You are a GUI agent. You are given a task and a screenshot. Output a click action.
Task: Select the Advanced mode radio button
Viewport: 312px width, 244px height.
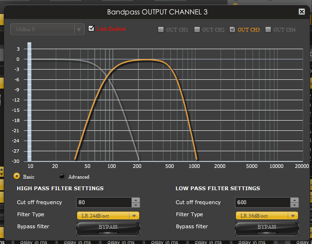pyautogui.click(x=62, y=176)
